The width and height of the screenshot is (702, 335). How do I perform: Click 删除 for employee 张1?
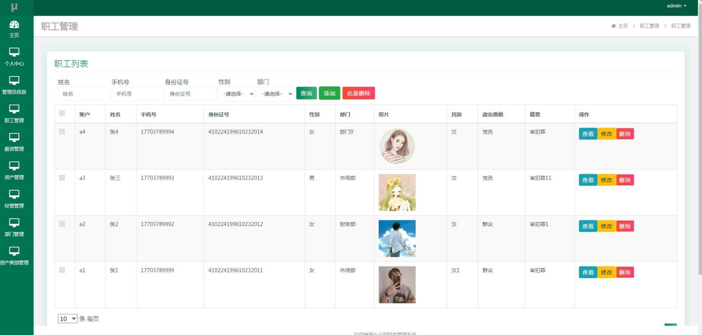[625, 272]
